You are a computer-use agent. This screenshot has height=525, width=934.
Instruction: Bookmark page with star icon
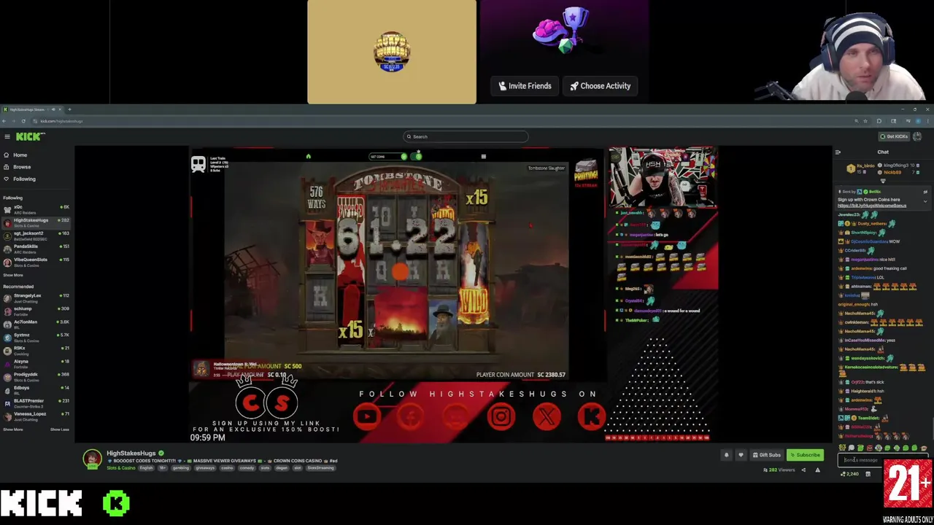tap(866, 121)
